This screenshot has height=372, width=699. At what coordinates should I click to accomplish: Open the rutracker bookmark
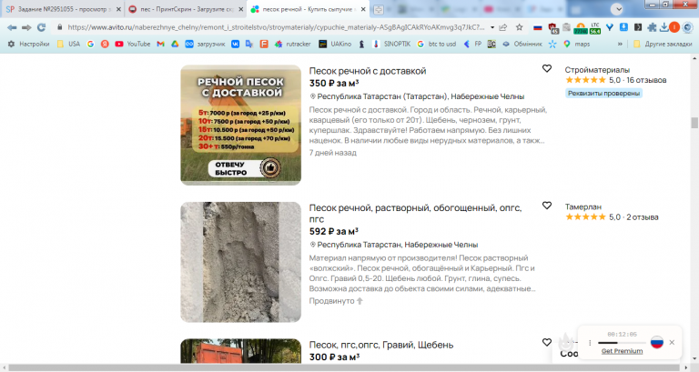point(292,44)
